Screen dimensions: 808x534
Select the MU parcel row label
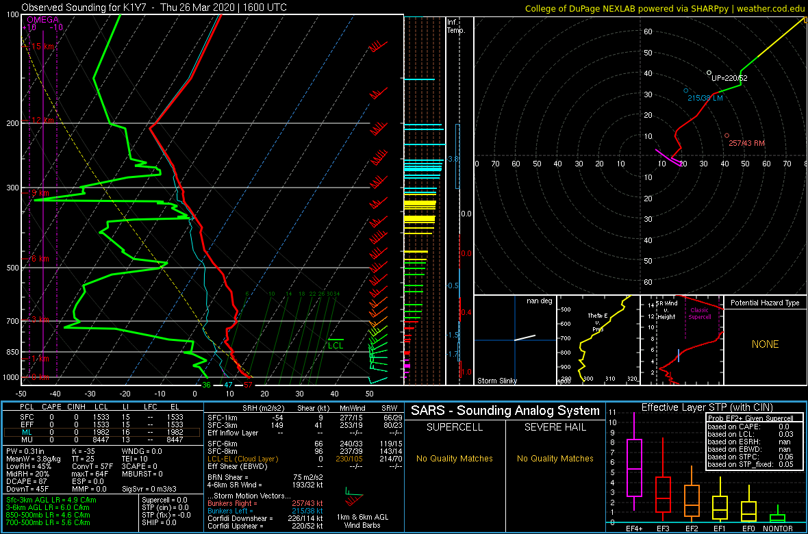click(27, 441)
